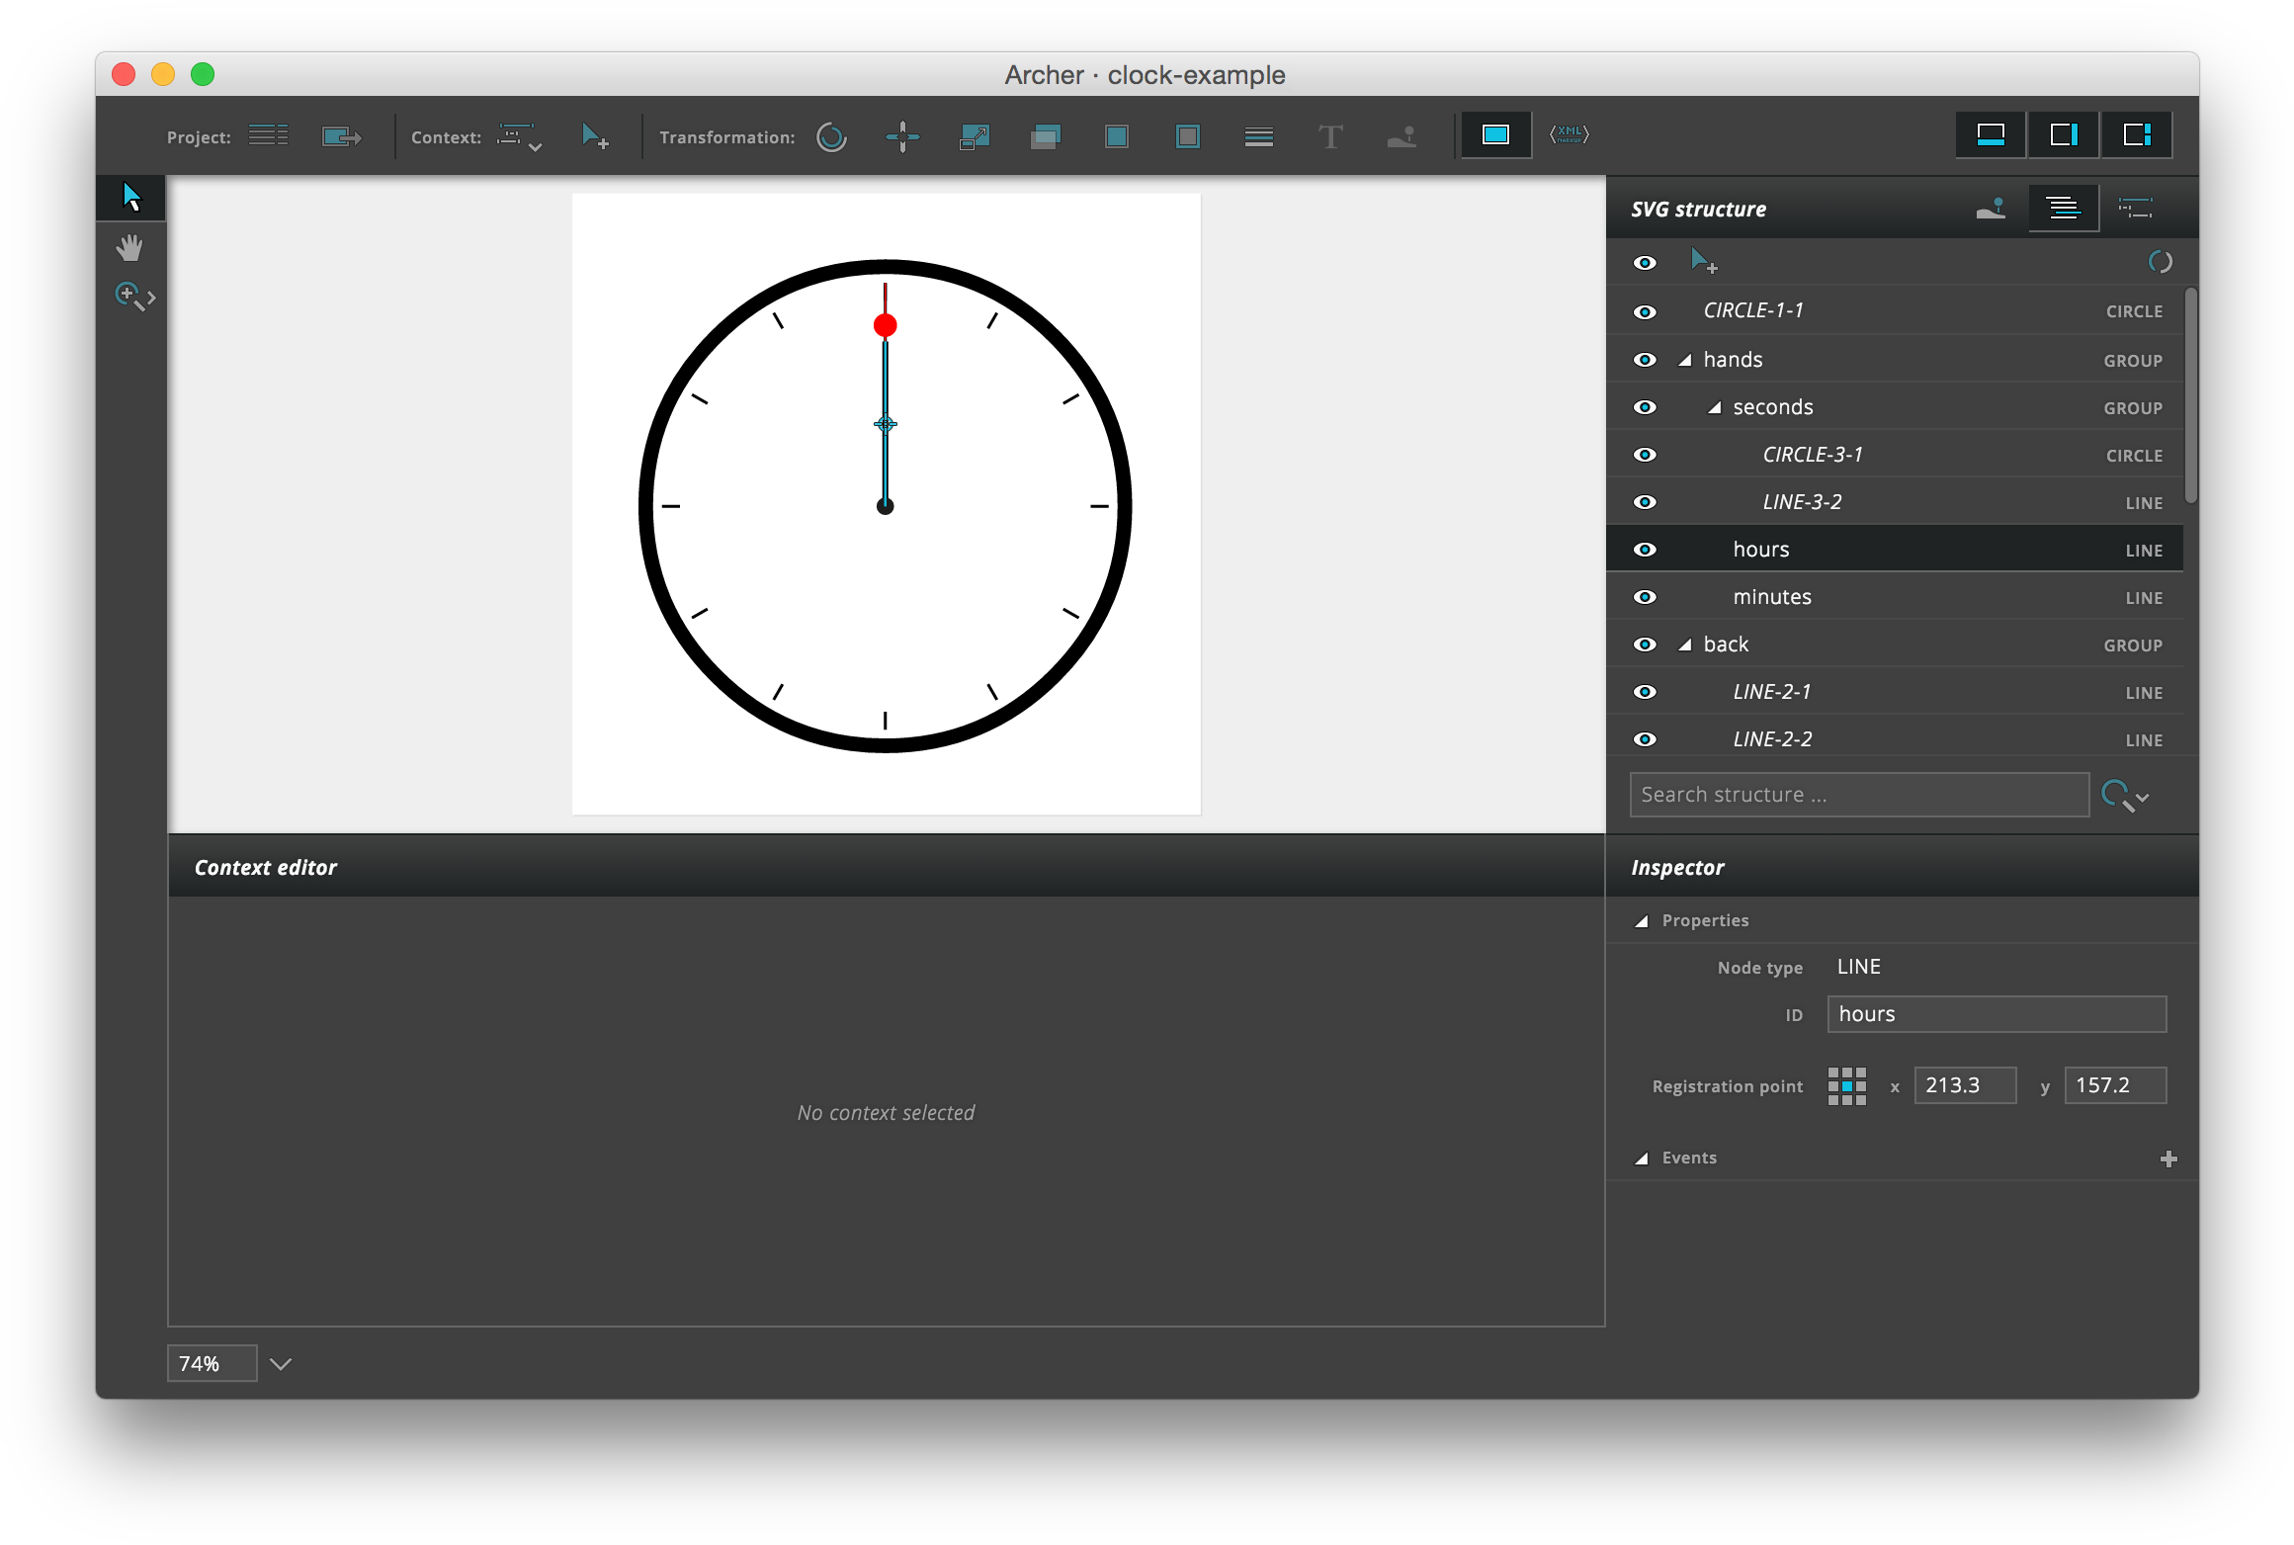This screenshot has width=2294, height=1545.
Task: Choose the rotate transformation icon
Action: 831,136
